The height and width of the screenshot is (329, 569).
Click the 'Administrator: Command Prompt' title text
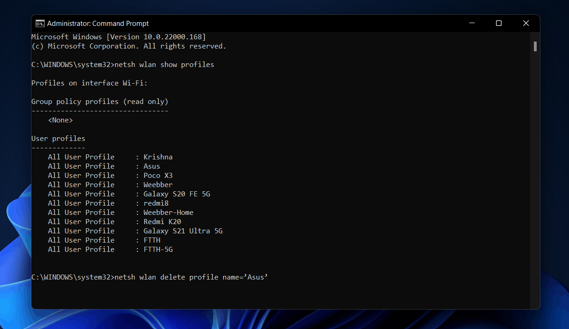point(98,24)
